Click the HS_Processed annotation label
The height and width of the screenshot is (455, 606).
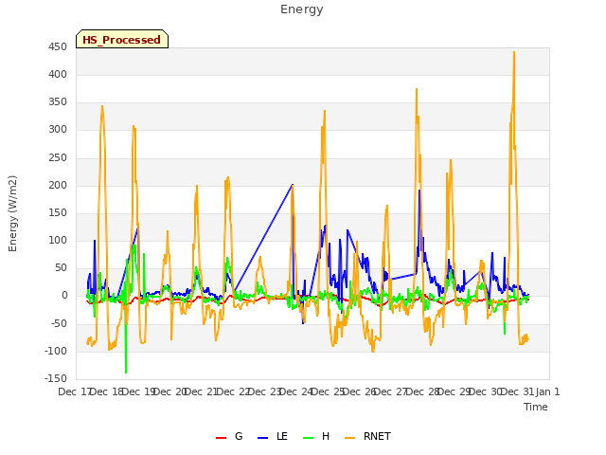coord(122,39)
